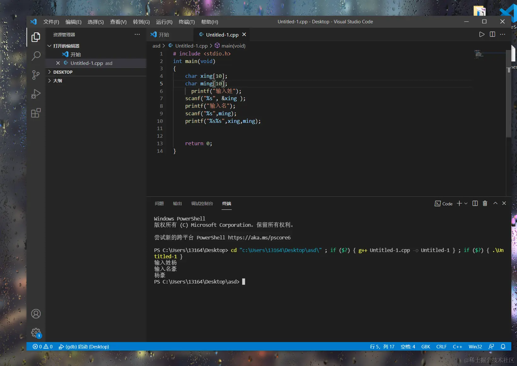Click (gdb) 启动 (Desktop) debug launcher
The image size is (517, 366).
tap(84, 346)
